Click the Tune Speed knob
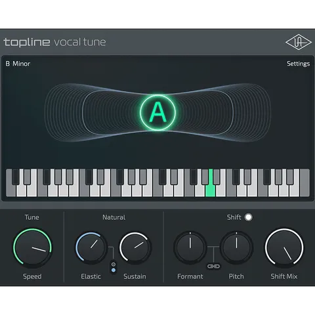The image size is (315, 315). click(x=32, y=247)
